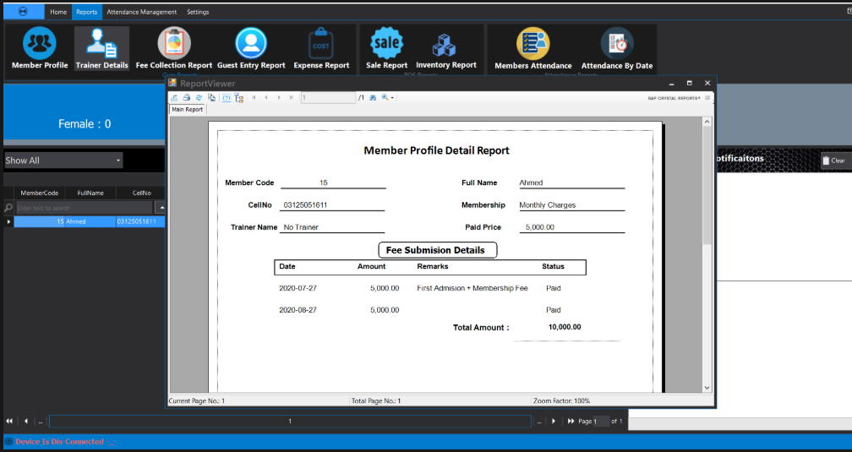This screenshot has height=452, width=852.
Task: Open Attendance By Date report
Action: click(617, 49)
